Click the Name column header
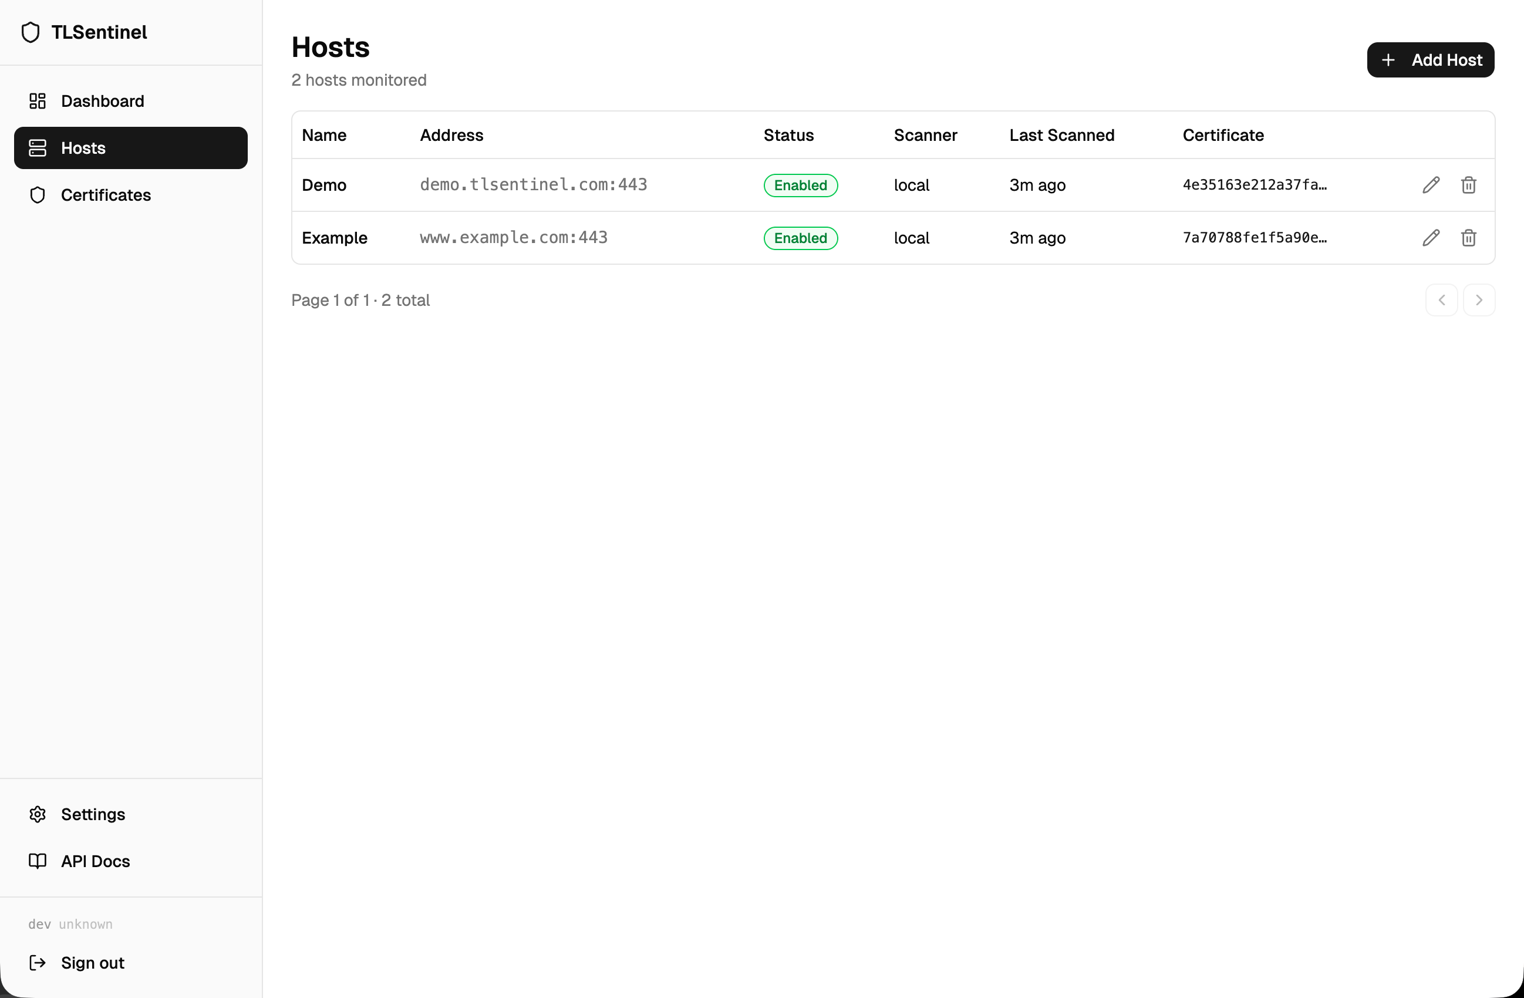 point(323,135)
